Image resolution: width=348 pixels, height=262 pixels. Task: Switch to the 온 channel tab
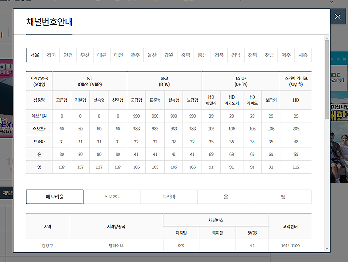pyautogui.click(x=226, y=197)
